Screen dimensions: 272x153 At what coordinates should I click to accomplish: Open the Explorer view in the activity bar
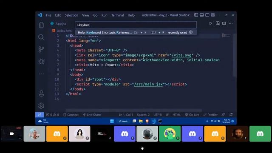point(41,25)
